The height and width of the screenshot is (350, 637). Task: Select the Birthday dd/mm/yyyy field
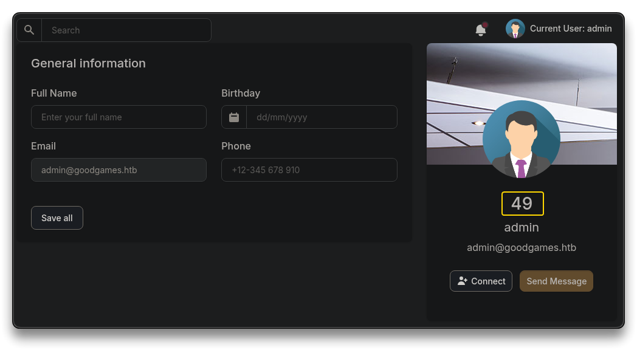pos(322,117)
